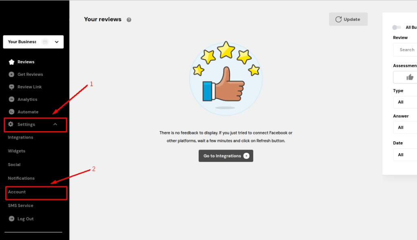Open the Account settings page
Image resolution: width=417 pixels, height=240 pixels.
tap(17, 192)
